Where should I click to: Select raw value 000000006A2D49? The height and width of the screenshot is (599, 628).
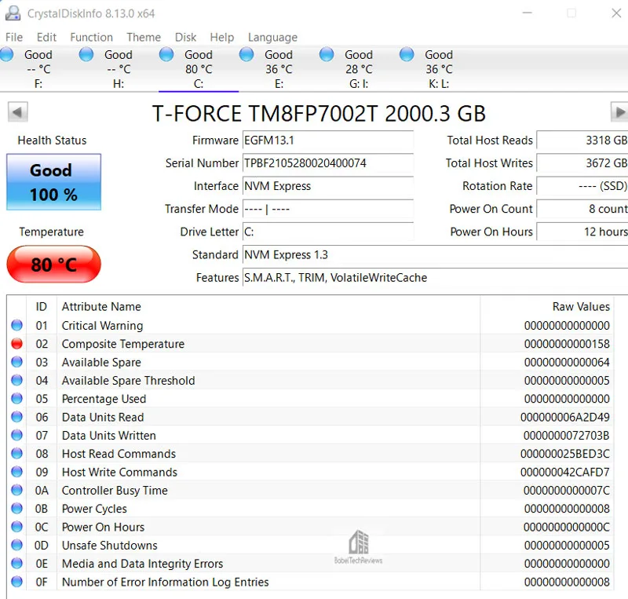pos(564,417)
